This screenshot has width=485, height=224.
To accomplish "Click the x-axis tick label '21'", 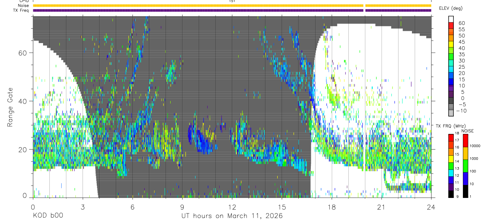I will click(x=382, y=207).
